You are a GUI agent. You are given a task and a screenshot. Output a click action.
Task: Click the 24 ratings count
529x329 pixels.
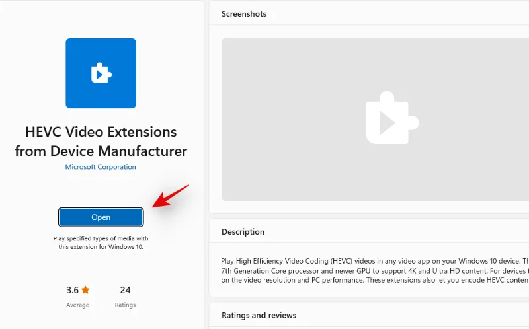pyautogui.click(x=125, y=290)
